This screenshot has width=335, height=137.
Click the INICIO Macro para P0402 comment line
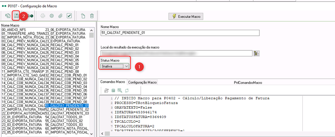click(192, 98)
